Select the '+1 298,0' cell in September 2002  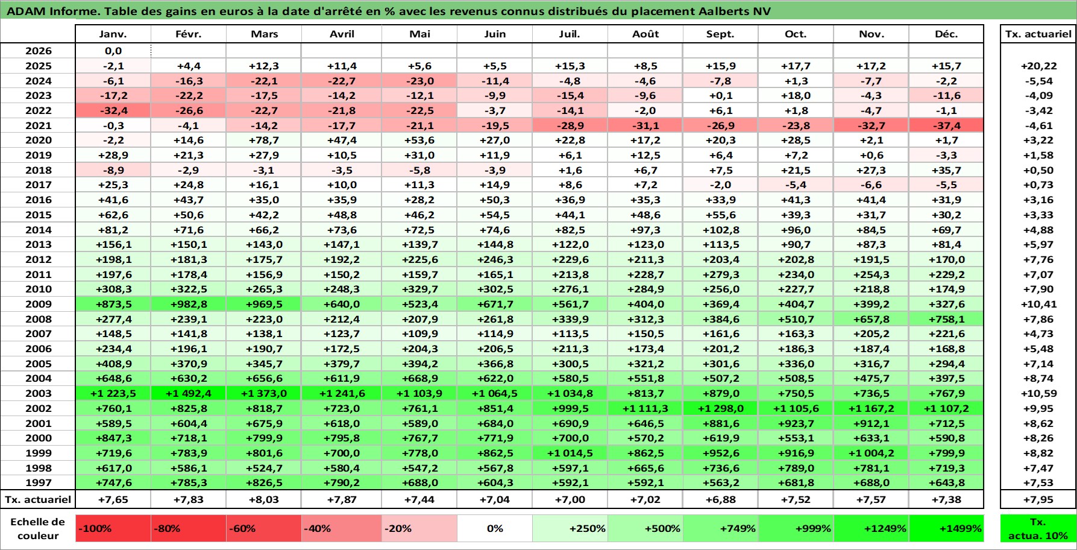(x=721, y=408)
